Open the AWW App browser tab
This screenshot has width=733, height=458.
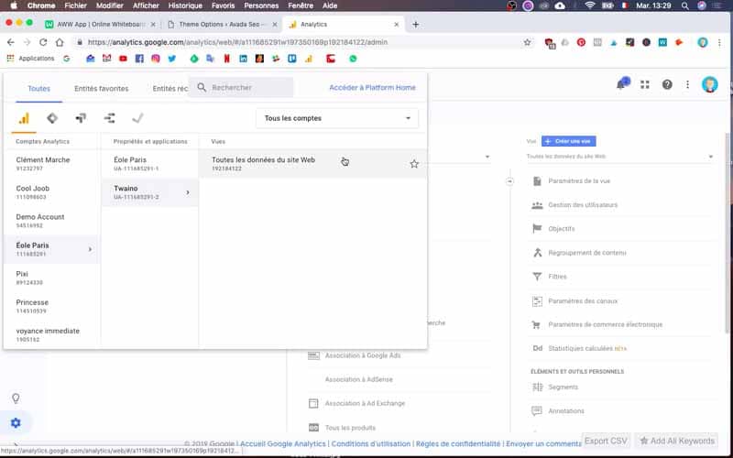tap(100, 25)
